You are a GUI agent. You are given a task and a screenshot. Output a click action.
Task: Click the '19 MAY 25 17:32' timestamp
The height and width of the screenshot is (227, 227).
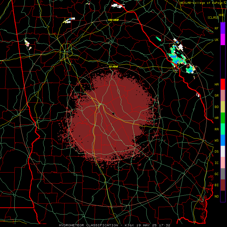pyautogui.click(x=153, y=225)
